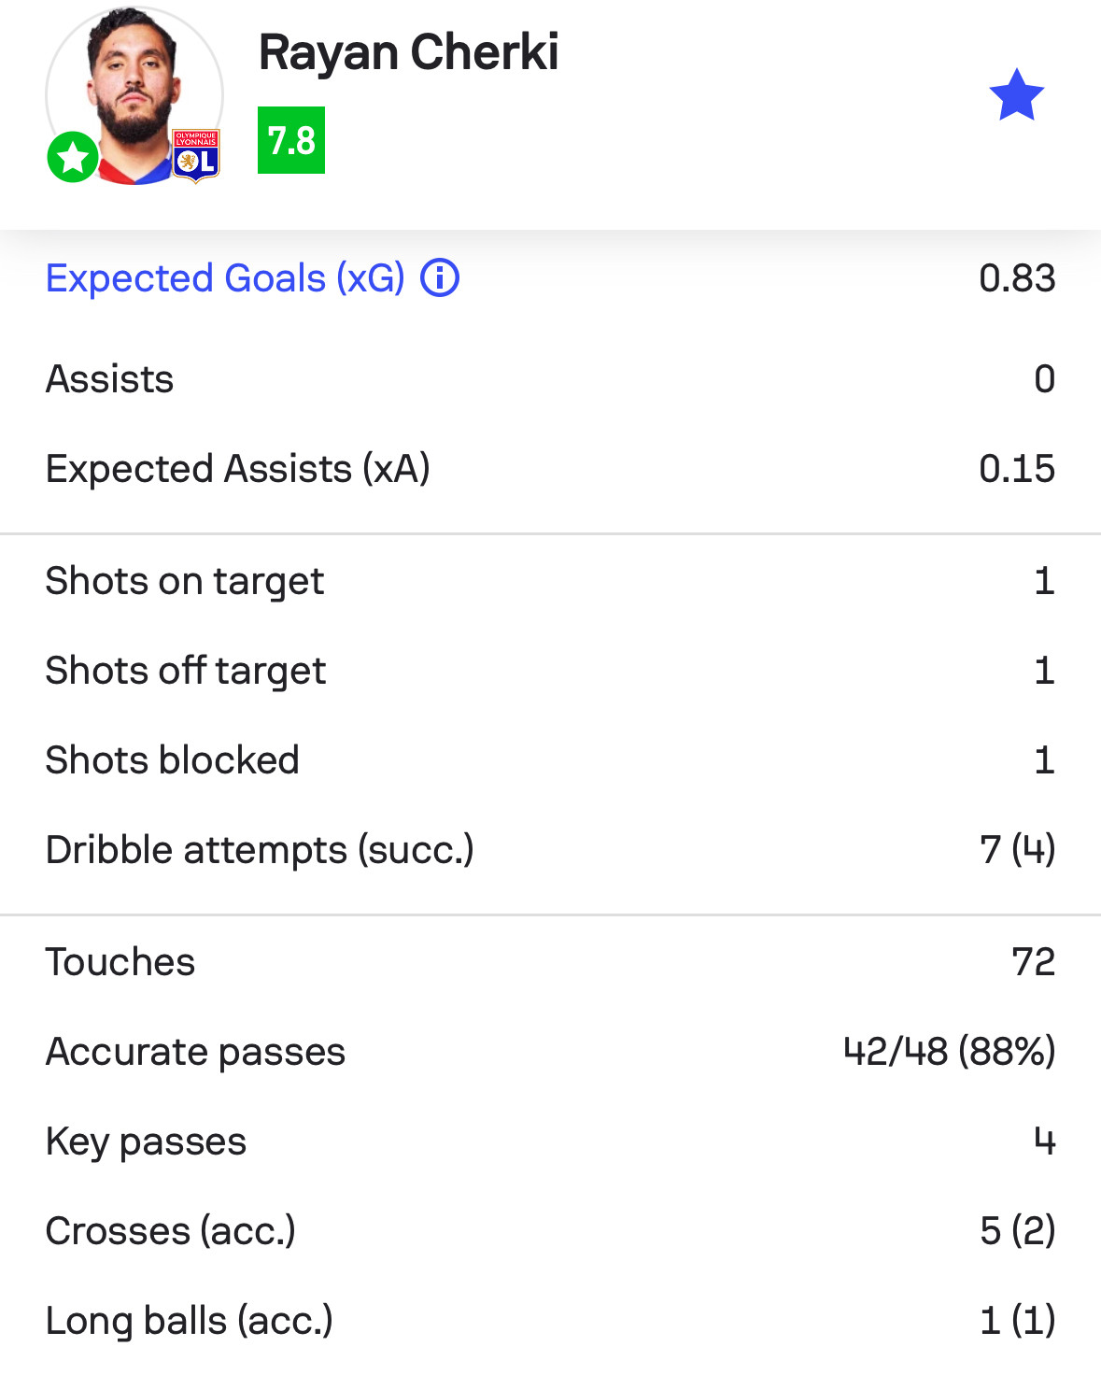
Task: Click the Accurate passes 42/48 (88%) value
Action: coord(949,1052)
